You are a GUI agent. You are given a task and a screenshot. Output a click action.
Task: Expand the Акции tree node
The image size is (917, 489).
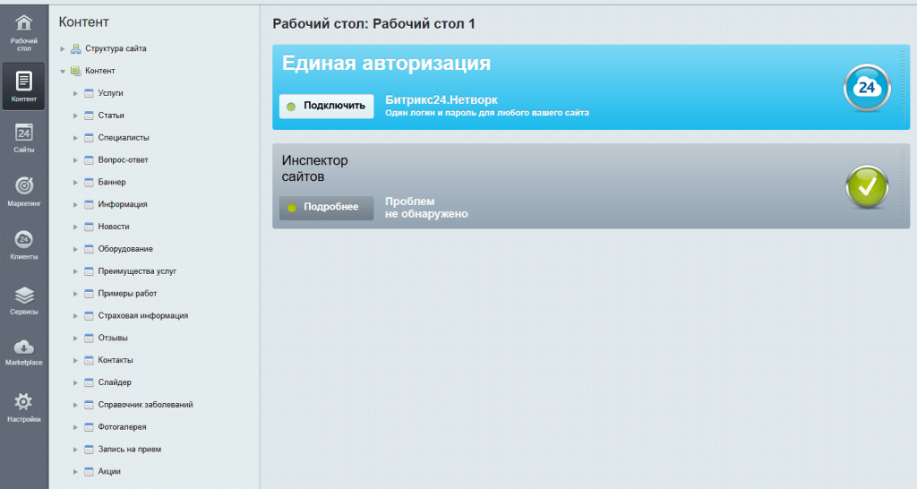click(x=75, y=472)
